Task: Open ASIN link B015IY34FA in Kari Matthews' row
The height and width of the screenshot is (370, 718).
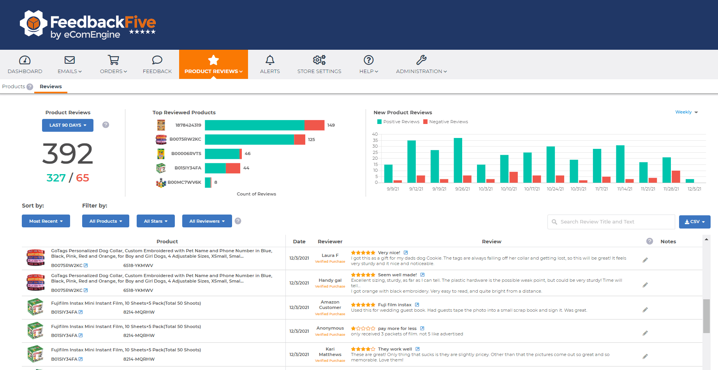Action: [67, 359]
